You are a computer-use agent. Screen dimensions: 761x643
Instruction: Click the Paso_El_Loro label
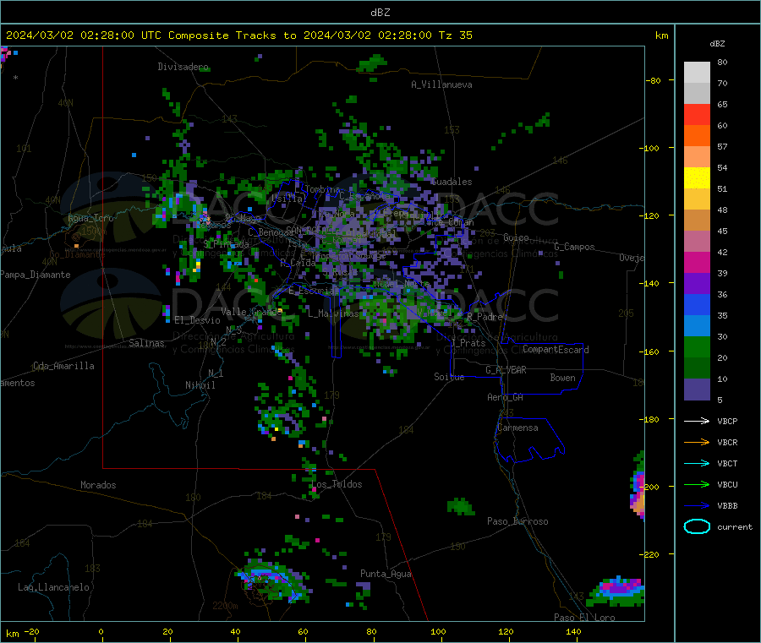tap(584, 618)
